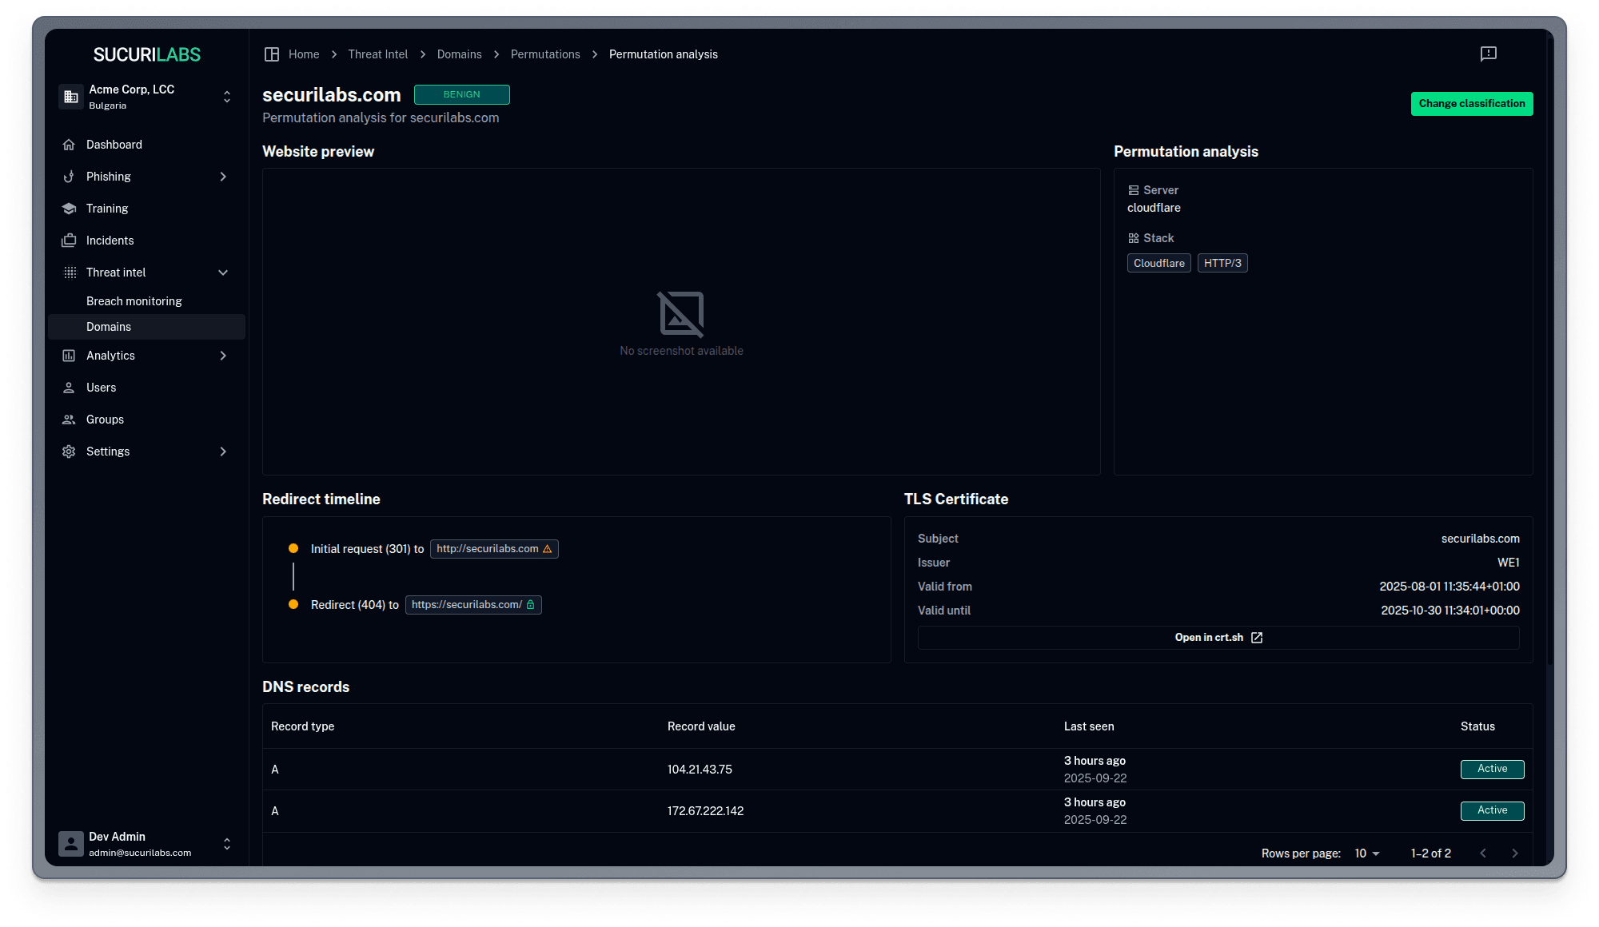This screenshot has height=927, width=1599.
Task: Click Valid until date 2025-10-30 11:34:01+00:00
Action: pos(1450,611)
